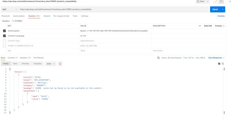The height and width of the screenshot is (120, 231).
Task: Click the EBAY_US_MOTORS value cell
Action: (115, 46)
